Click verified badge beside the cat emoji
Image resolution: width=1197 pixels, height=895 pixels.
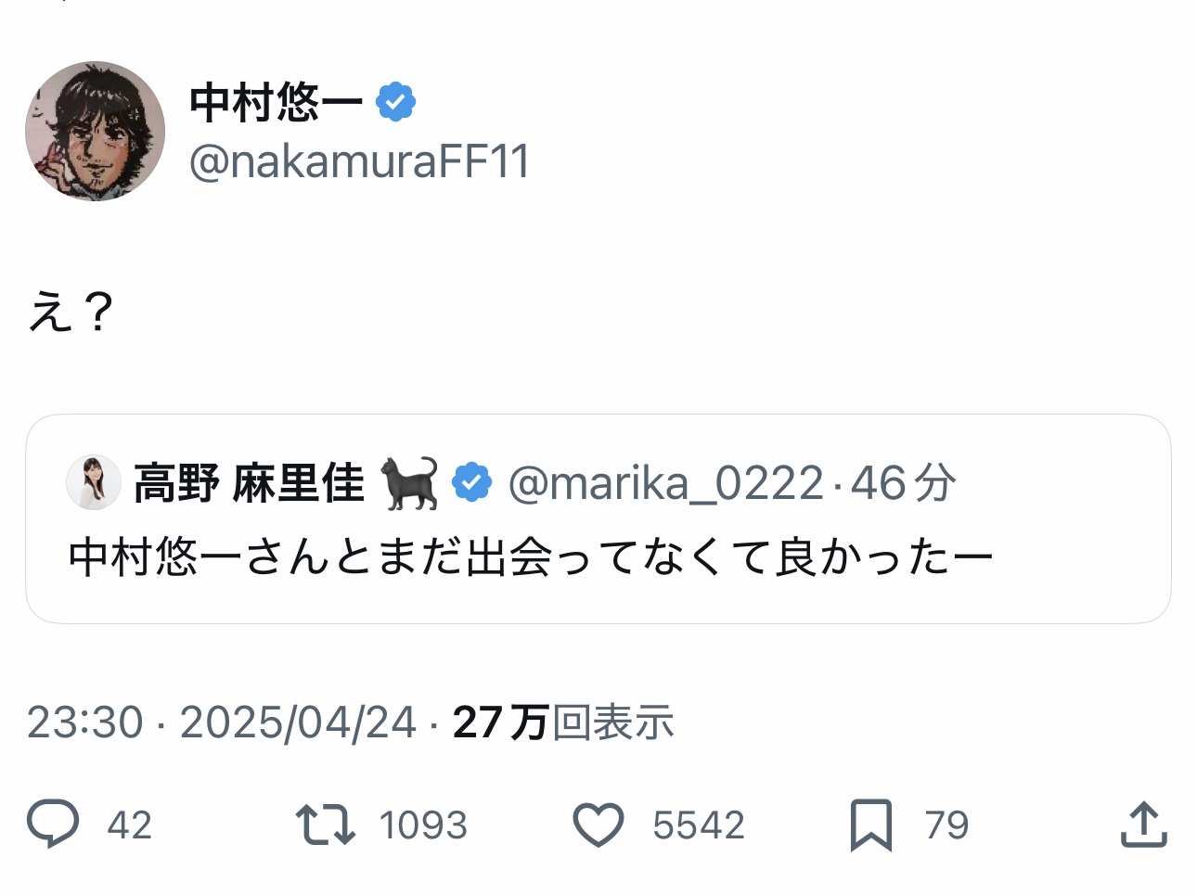coord(472,482)
